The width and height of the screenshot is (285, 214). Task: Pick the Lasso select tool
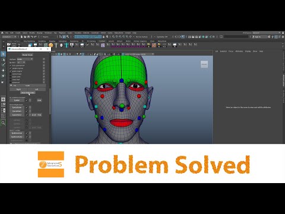3,59
